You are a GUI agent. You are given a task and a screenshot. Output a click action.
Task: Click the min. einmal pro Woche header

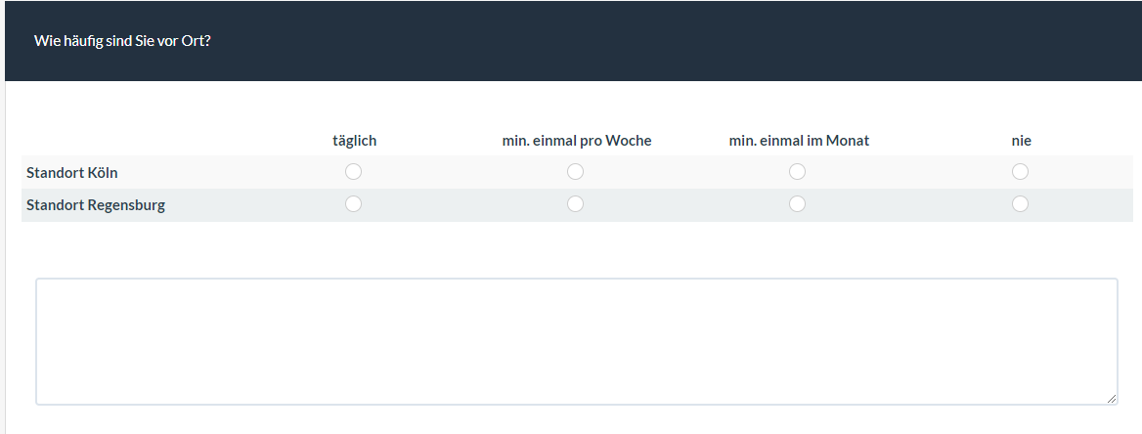click(x=577, y=141)
